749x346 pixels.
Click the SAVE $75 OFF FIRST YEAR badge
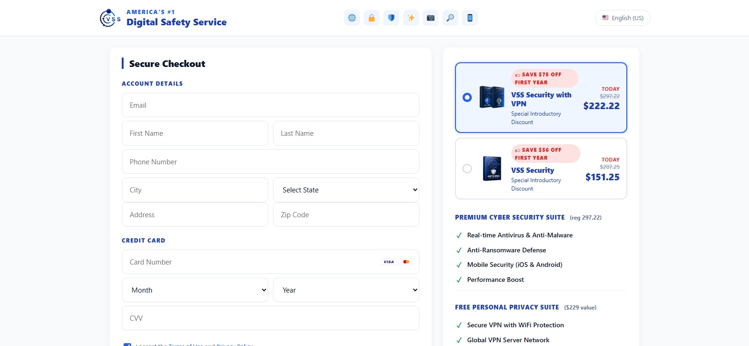(545, 78)
